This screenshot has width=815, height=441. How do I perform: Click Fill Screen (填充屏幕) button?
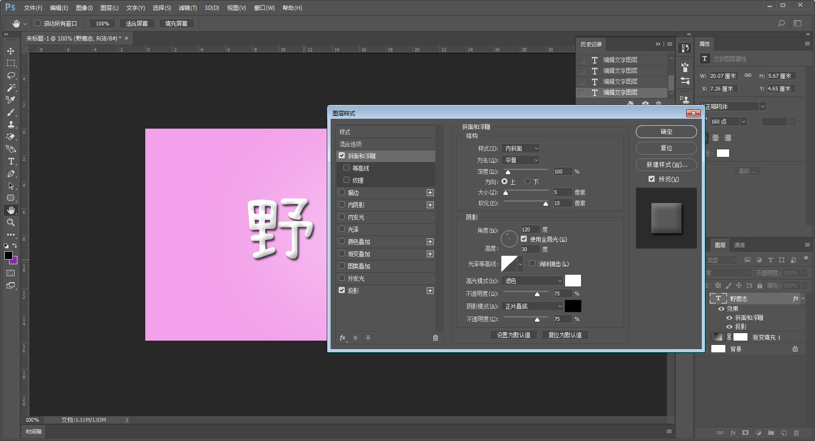coord(176,24)
